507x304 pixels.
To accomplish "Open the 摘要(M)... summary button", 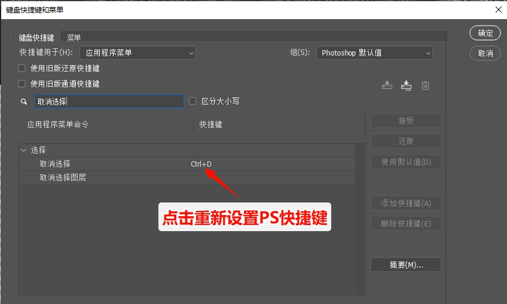I will point(405,265).
